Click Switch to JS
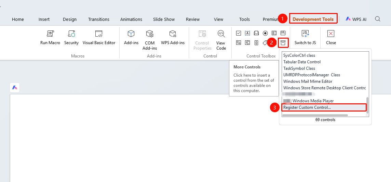 pos(305,37)
